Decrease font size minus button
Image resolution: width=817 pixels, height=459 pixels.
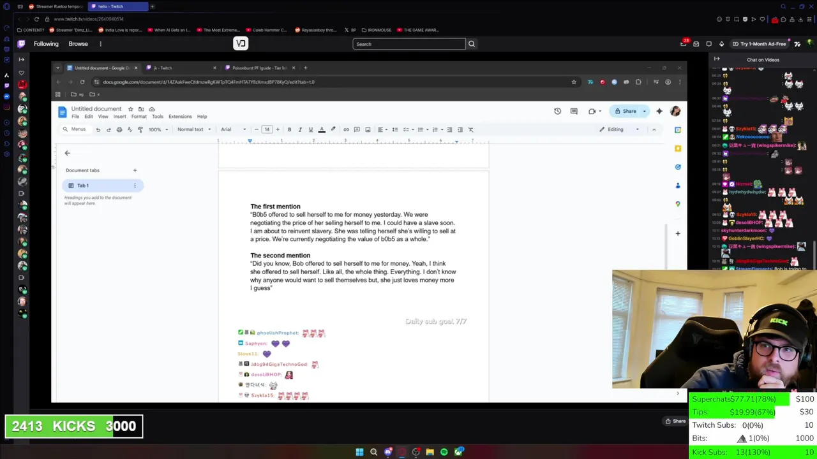coord(257,129)
